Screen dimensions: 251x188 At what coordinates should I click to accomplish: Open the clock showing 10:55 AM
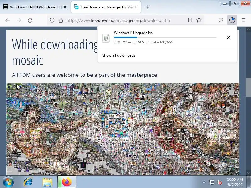(235, 182)
